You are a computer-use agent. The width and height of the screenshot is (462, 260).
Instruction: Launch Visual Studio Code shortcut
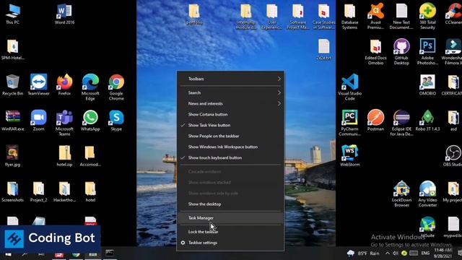coord(349,87)
